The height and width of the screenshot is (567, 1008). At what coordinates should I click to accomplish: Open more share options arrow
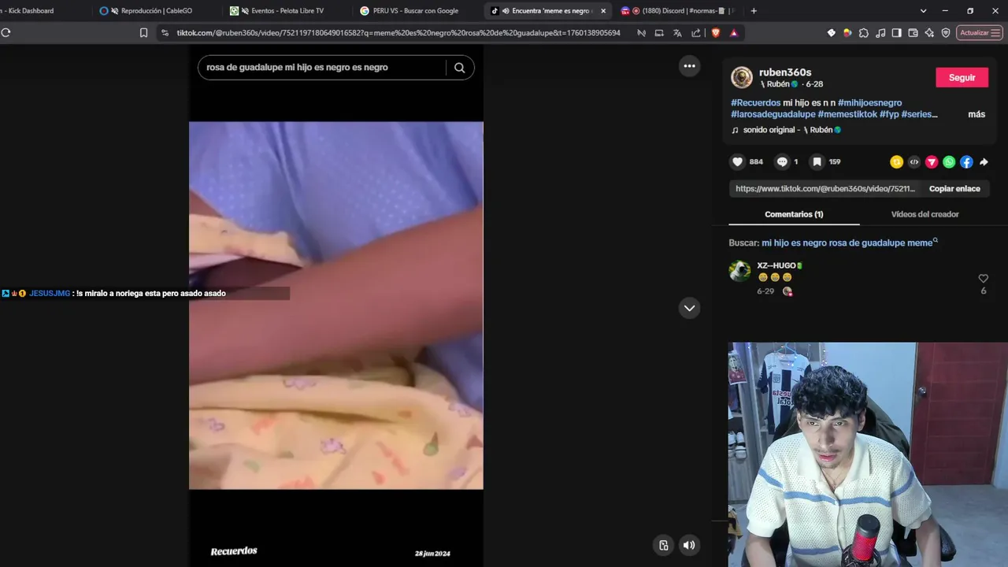click(x=984, y=161)
